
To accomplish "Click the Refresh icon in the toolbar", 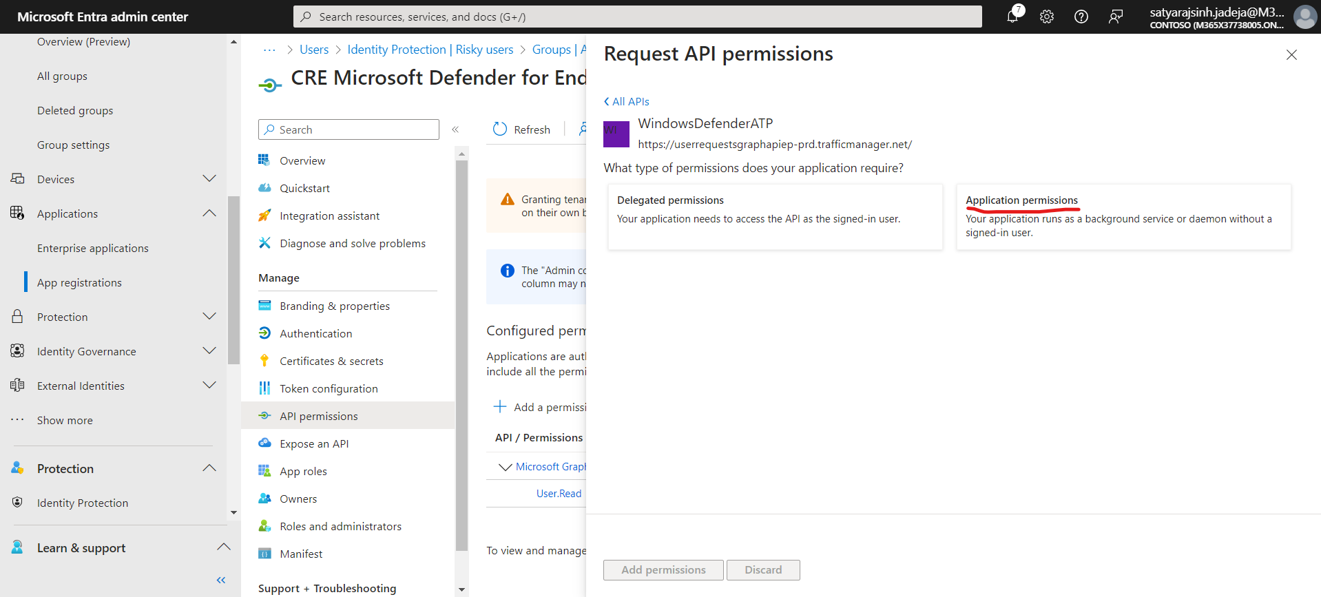I will click(x=500, y=129).
